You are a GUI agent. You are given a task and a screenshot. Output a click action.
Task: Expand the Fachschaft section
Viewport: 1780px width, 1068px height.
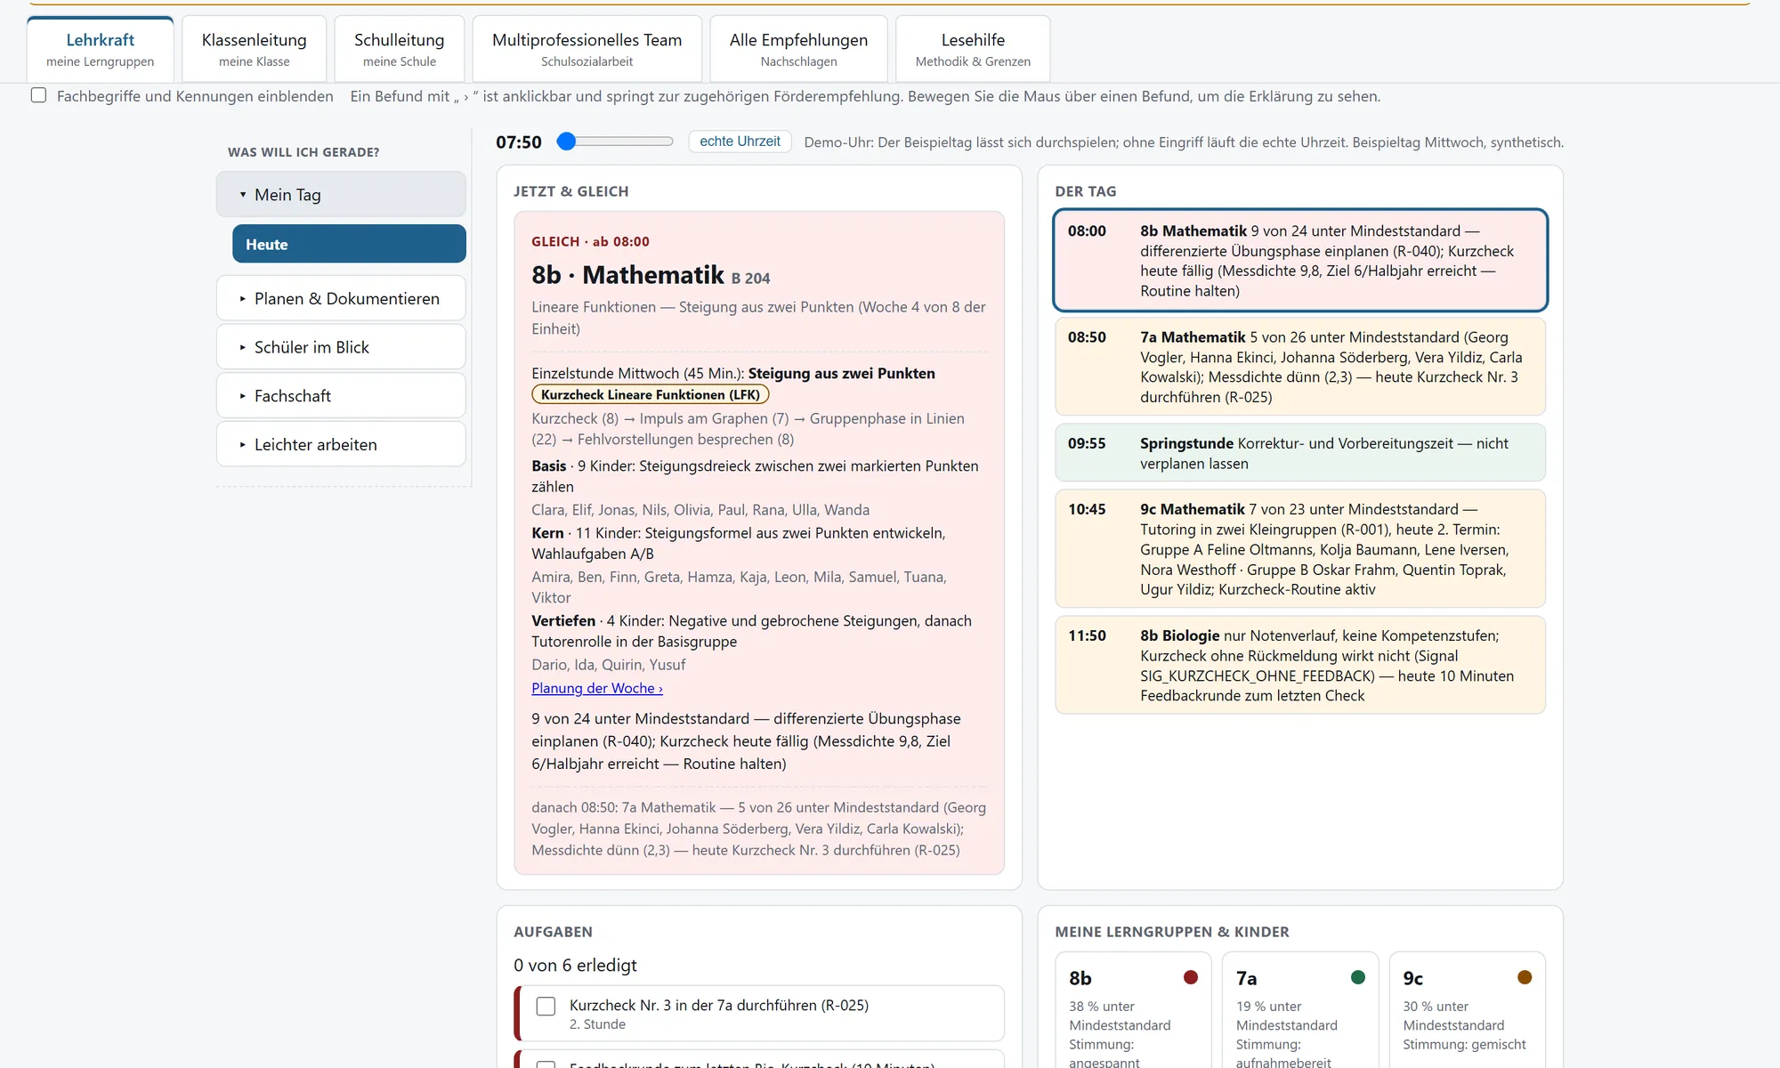coord(341,395)
